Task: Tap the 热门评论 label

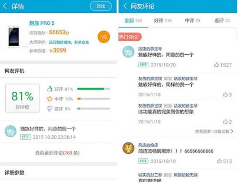Action: click(x=130, y=37)
